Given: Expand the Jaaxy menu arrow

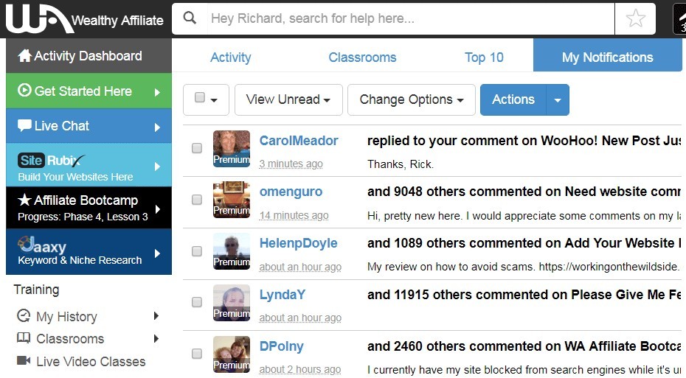Looking at the screenshot, I should click(x=157, y=253).
